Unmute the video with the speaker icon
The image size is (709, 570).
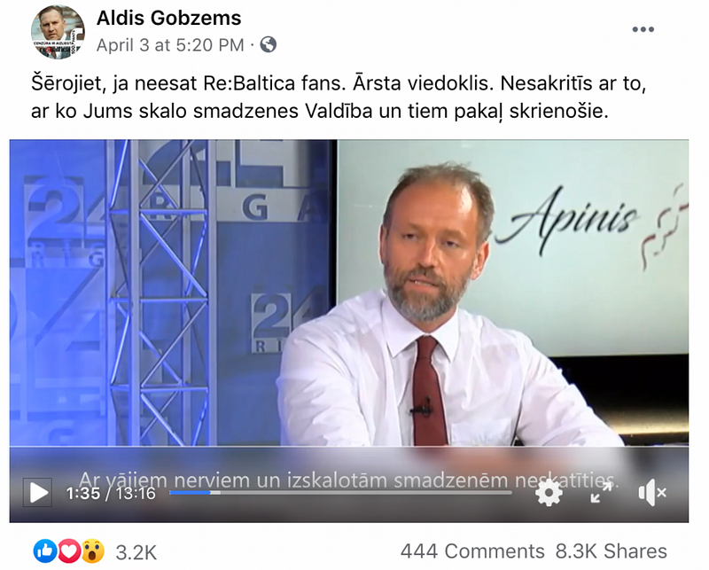pos(652,493)
